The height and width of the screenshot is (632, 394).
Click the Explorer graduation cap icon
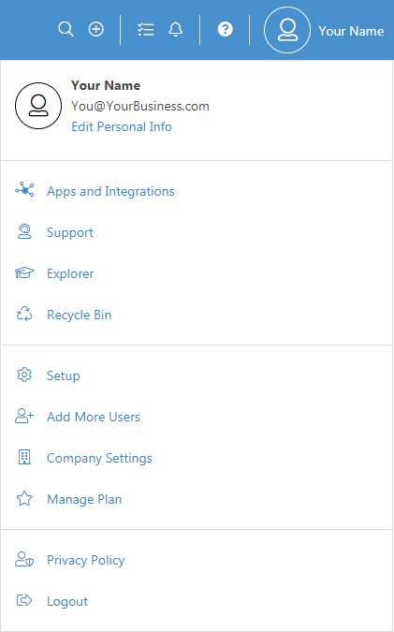pyautogui.click(x=24, y=273)
